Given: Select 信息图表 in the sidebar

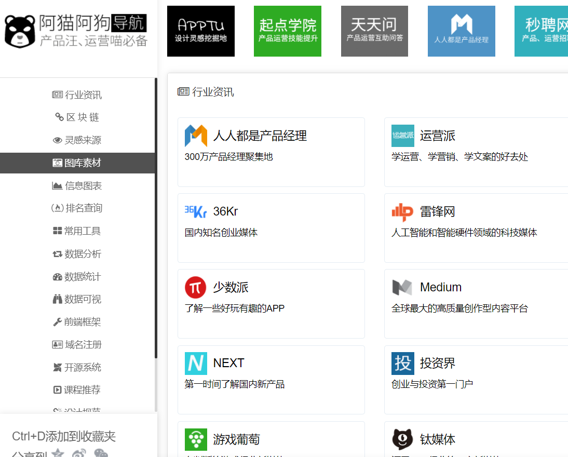Looking at the screenshot, I should (x=77, y=186).
